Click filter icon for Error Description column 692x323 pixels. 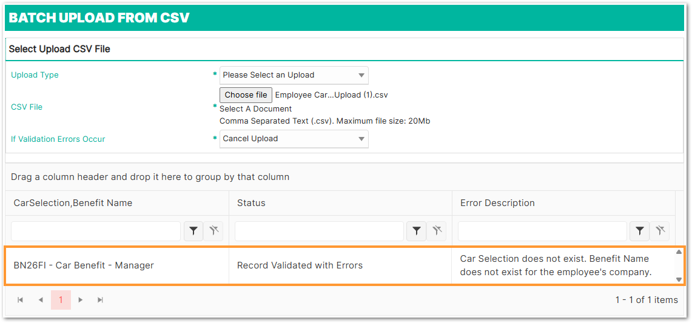point(639,231)
